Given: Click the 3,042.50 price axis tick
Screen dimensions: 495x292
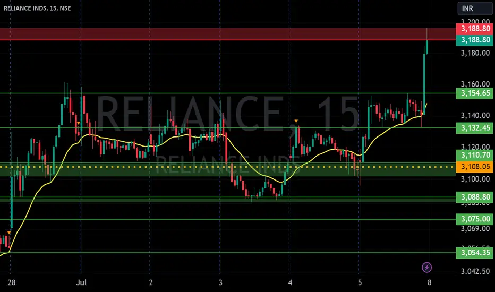Looking at the screenshot, I should click(x=475, y=271).
